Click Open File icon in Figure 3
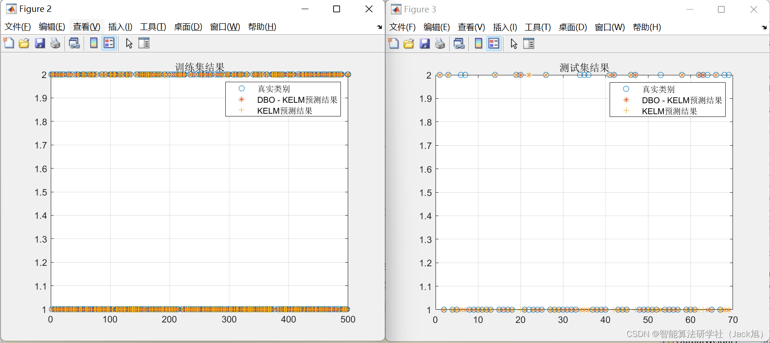This screenshot has width=770, height=343. coord(409,43)
